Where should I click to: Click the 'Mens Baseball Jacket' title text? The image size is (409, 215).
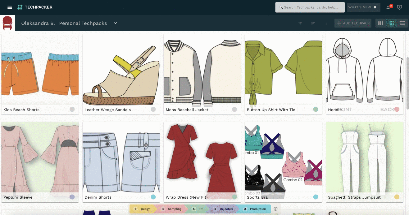click(187, 110)
